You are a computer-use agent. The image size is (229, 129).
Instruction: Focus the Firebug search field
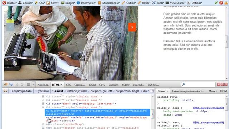[x=198, y=85]
